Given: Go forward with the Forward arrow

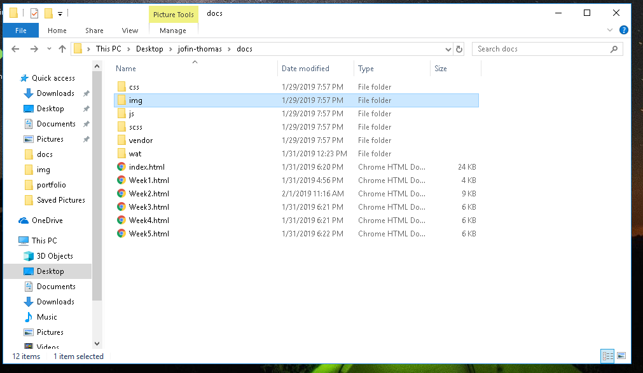Looking at the screenshot, I should pyautogui.click(x=34, y=49).
